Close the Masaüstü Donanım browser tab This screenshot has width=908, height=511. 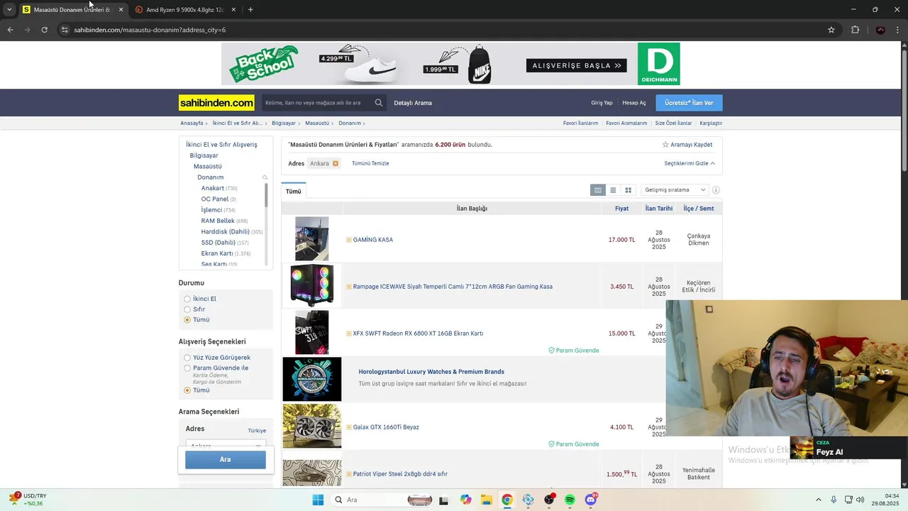pyautogui.click(x=121, y=10)
